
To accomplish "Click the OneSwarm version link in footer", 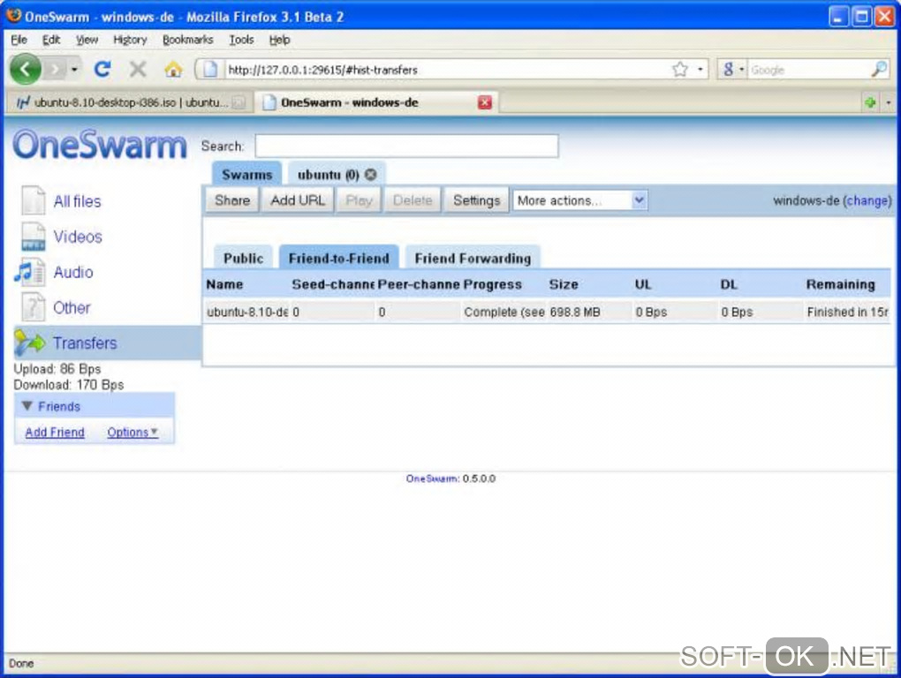I will tap(432, 478).
